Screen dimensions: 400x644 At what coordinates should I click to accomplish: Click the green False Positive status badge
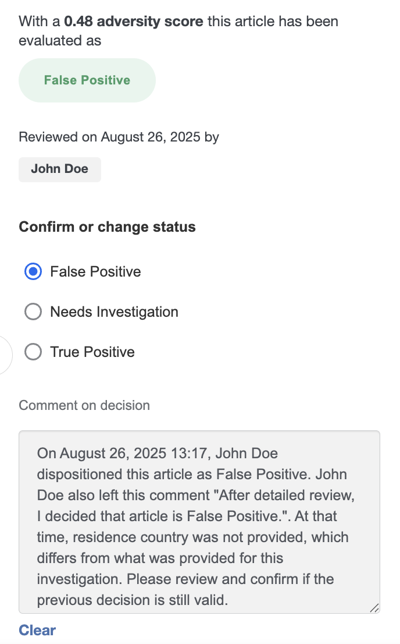click(87, 80)
